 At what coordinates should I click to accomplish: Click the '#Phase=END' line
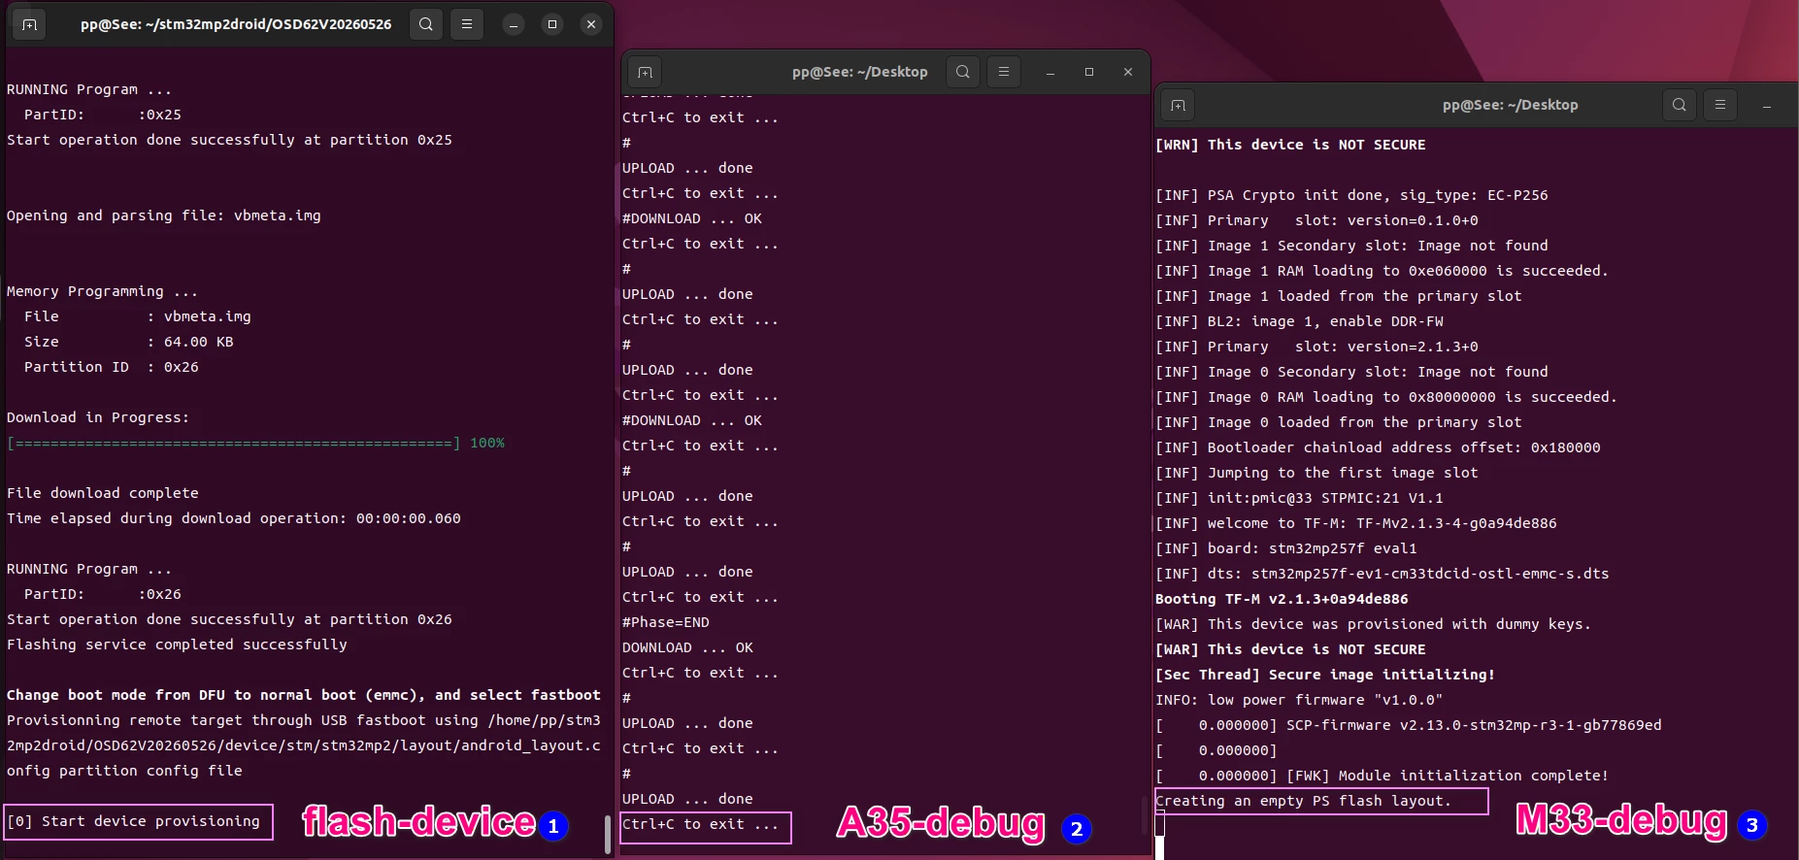pyautogui.click(x=666, y=622)
